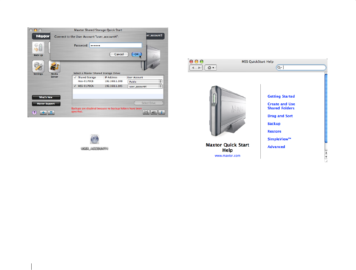This screenshot has height=270, width=356.
Task: Click scroll down arrow in Help window
Action: click(326, 157)
